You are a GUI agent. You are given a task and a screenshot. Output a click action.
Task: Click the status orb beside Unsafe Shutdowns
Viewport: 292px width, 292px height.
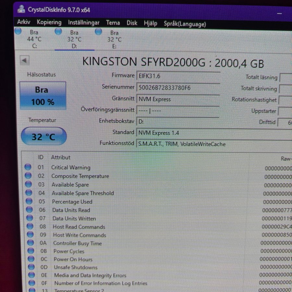click(31, 267)
